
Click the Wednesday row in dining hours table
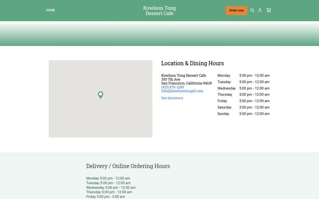(x=244, y=88)
